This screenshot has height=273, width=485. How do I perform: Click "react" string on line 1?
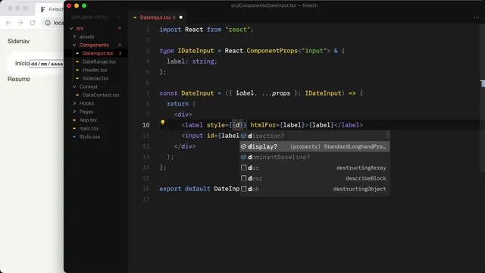(x=237, y=30)
